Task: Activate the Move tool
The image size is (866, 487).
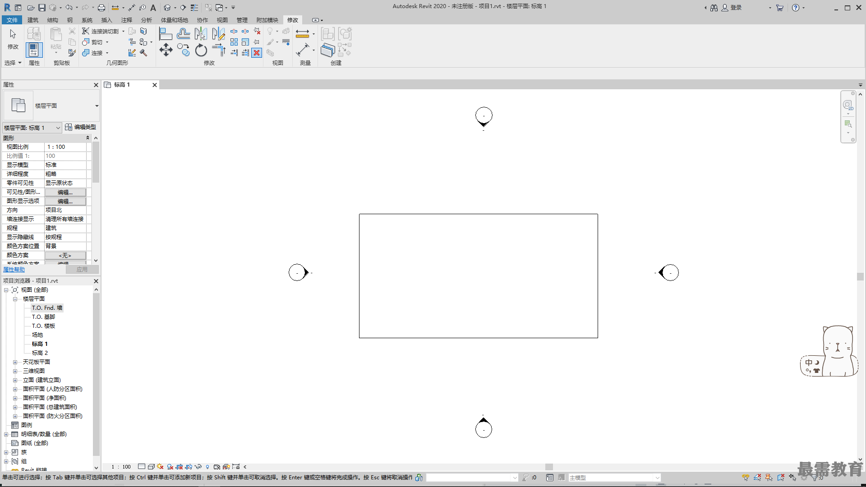Action: coord(166,50)
